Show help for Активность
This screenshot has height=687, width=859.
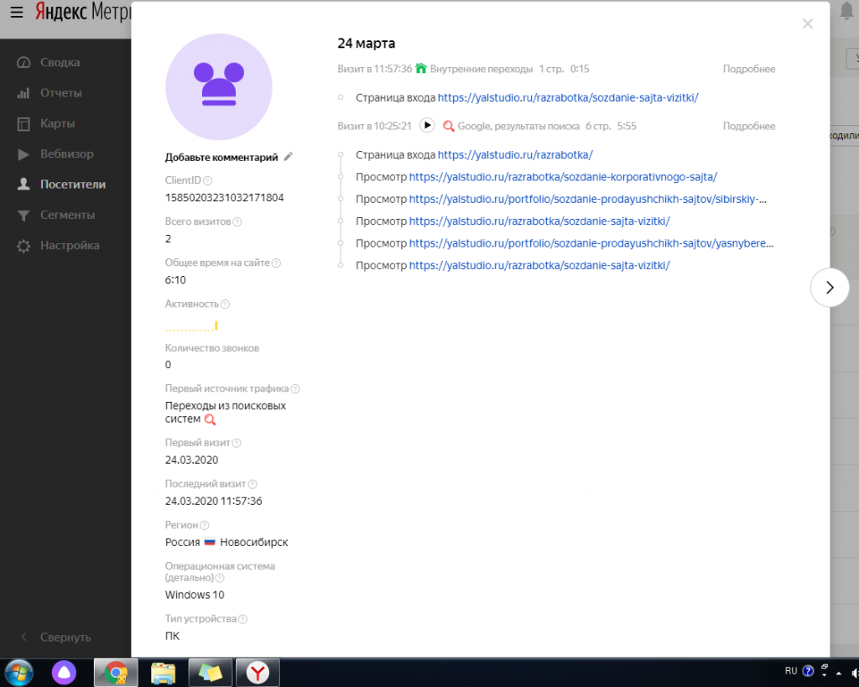pyautogui.click(x=225, y=304)
